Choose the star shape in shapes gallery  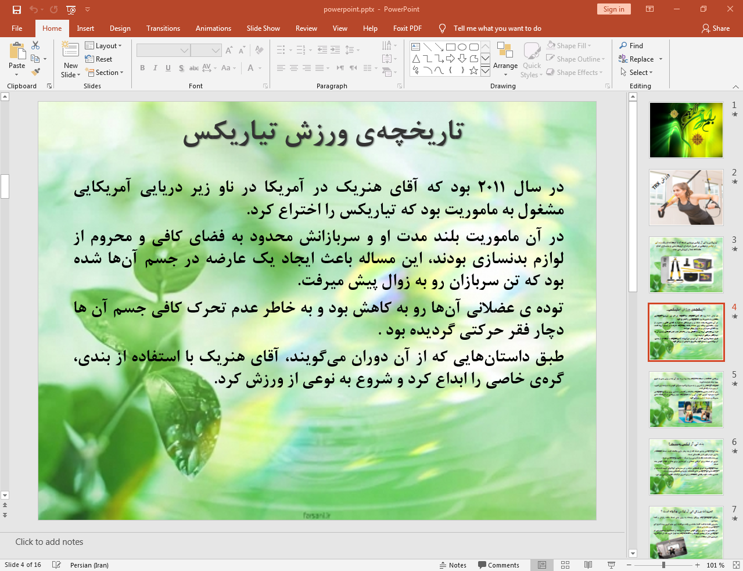click(473, 70)
